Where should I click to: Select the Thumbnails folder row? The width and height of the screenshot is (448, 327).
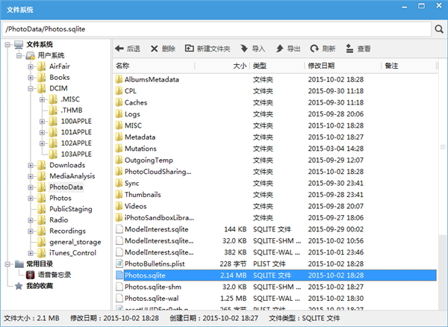[x=276, y=195]
